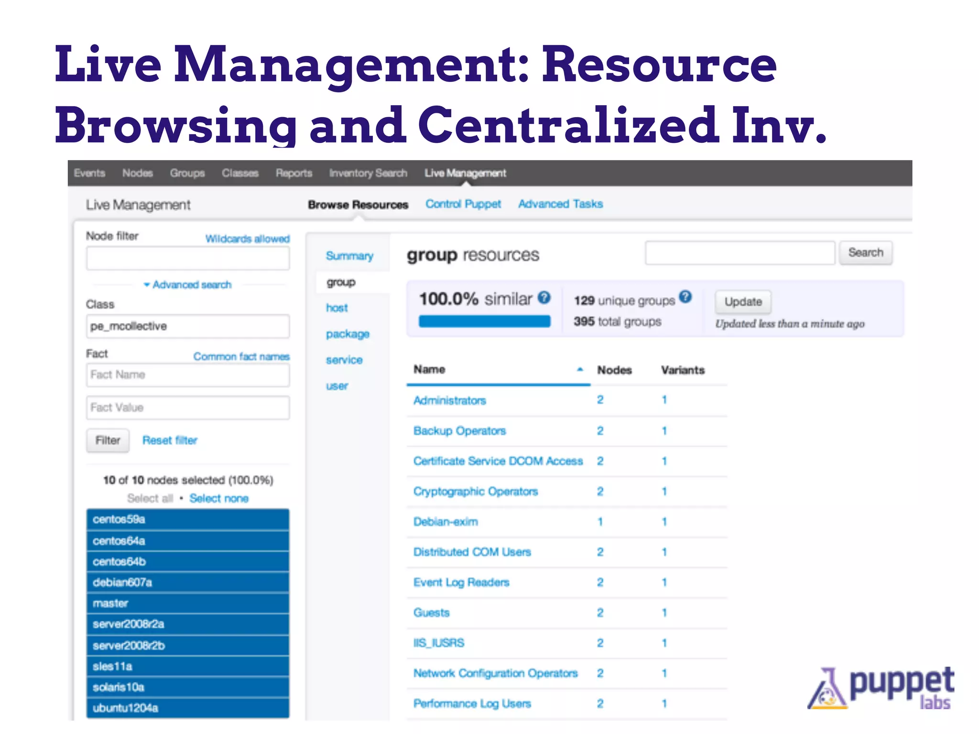The height and width of the screenshot is (734, 979).
Task: Focus the Fact Name input
Action: pyautogui.click(x=188, y=375)
